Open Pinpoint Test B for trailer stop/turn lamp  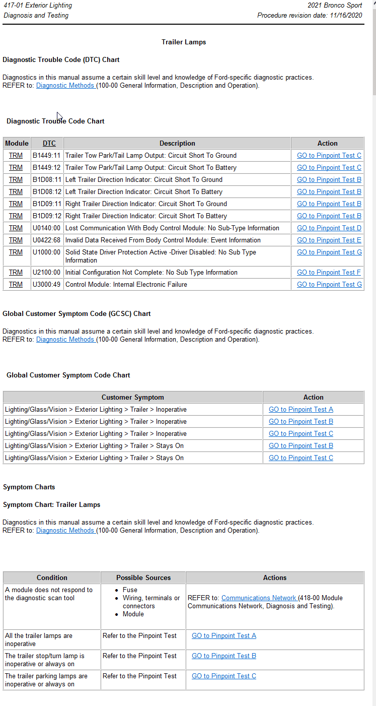(x=223, y=656)
